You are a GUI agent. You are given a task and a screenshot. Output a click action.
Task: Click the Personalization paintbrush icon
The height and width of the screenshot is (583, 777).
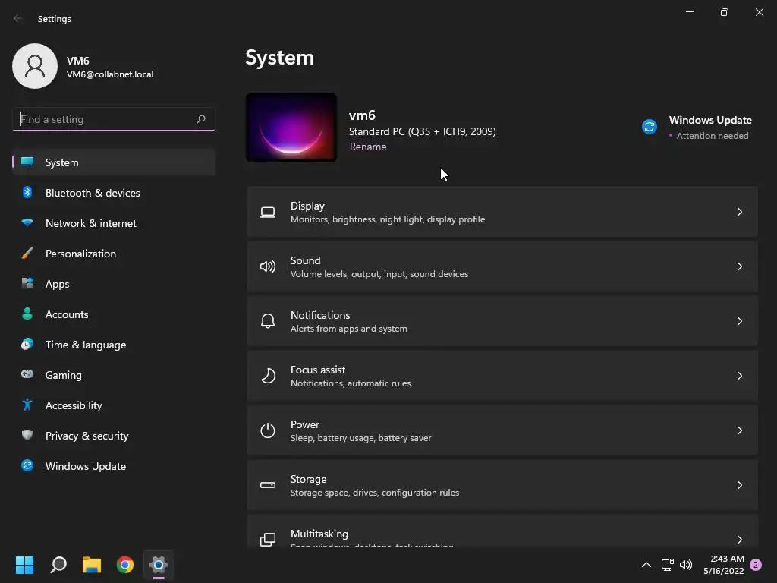pyautogui.click(x=27, y=254)
